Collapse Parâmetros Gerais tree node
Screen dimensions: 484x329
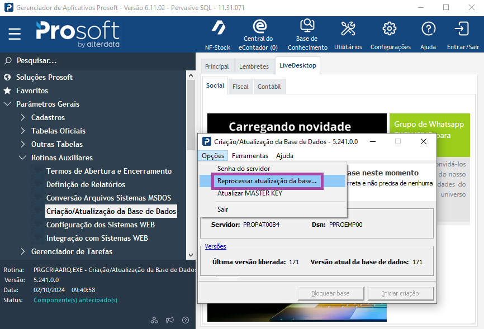point(7,104)
